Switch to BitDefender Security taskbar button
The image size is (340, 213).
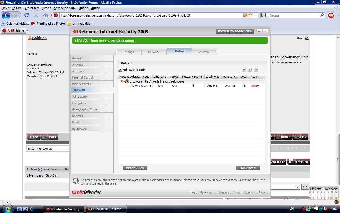coord(64,209)
